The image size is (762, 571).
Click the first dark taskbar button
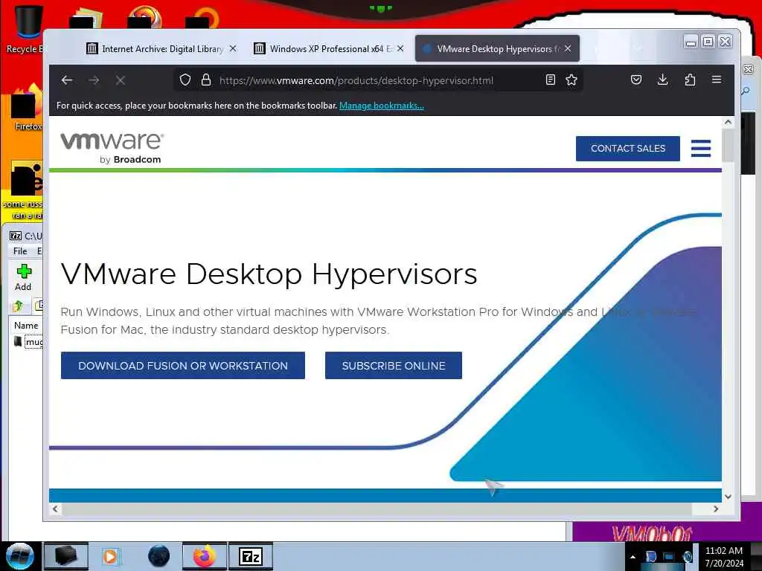click(66, 556)
